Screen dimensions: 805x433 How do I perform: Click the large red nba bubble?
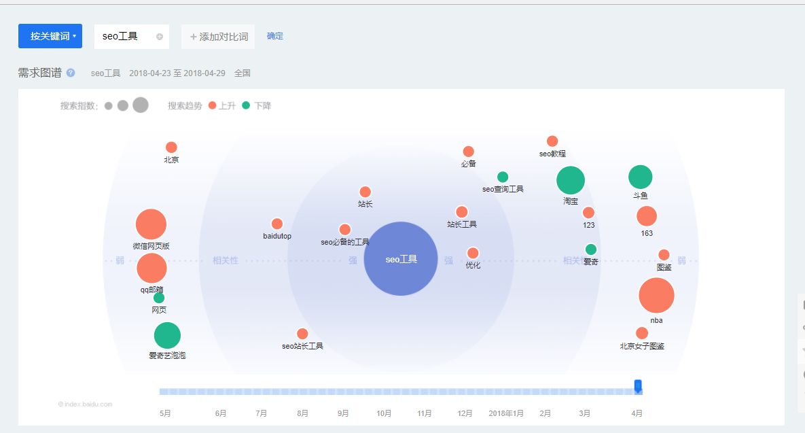pyautogui.click(x=657, y=295)
